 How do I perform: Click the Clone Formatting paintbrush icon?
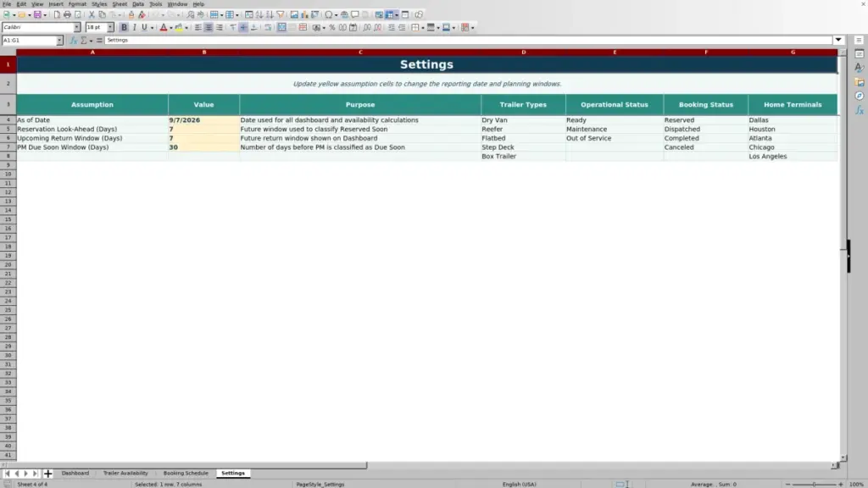pyautogui.click(x=131, y=14)
